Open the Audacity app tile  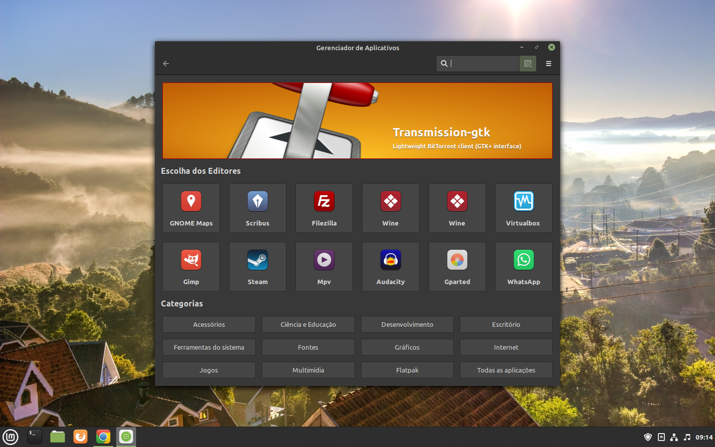(x=390, y=267)
